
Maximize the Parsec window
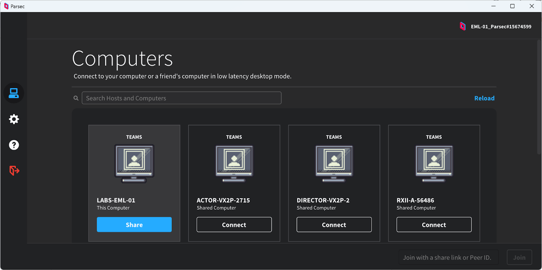click(513, 6)
